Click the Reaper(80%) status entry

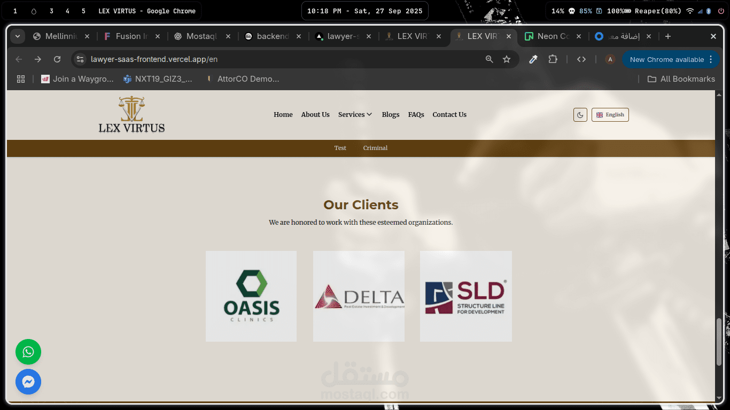coord(658,11)
